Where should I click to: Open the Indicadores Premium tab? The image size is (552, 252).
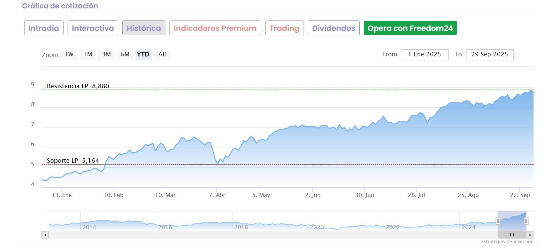click(215, 28)
